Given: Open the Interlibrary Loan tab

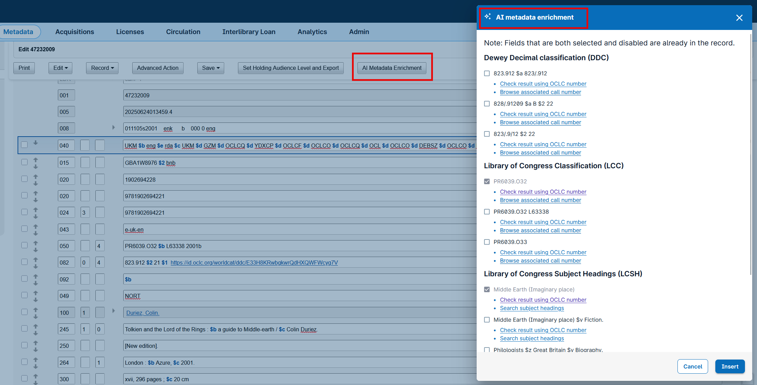Looking at the screenshot, I should (249, 32).
